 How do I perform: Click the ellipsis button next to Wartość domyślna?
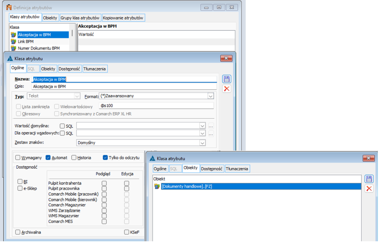[x=211, y=126]
